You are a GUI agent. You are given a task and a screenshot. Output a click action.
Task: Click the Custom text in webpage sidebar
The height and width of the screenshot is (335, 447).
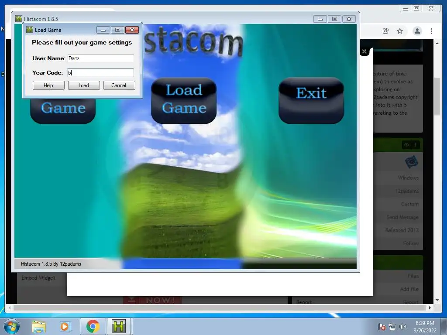pos(410,204)
